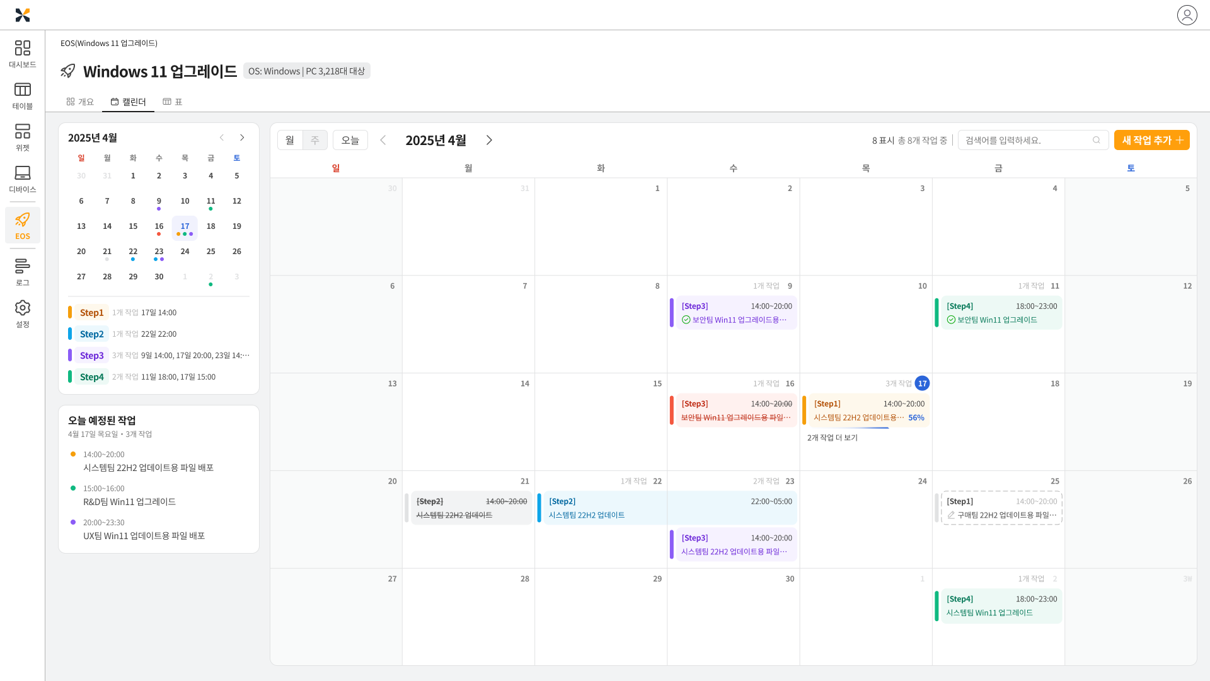
Task: Select the 월 month view toggle
Action: pyautogui.click(x=290, y=140)
